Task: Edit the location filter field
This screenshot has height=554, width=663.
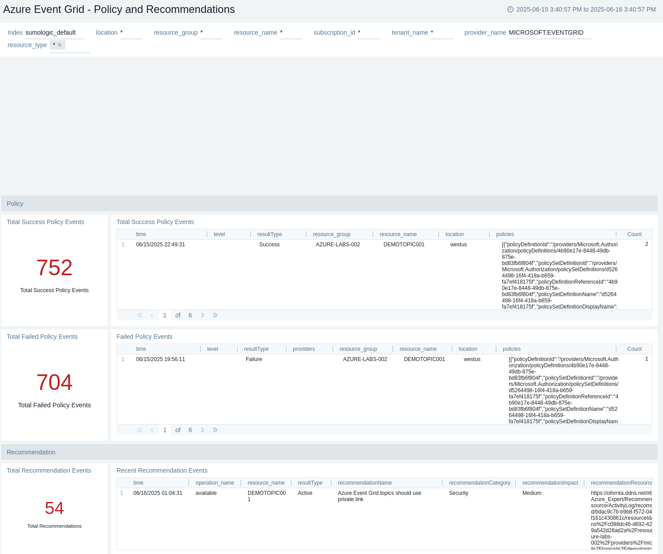Action: click(131, 33)
